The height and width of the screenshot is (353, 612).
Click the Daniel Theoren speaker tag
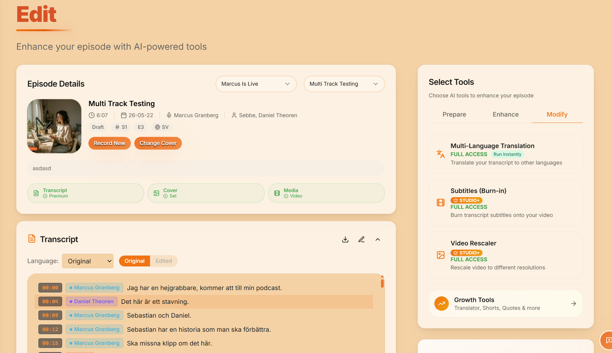[91, 301]
